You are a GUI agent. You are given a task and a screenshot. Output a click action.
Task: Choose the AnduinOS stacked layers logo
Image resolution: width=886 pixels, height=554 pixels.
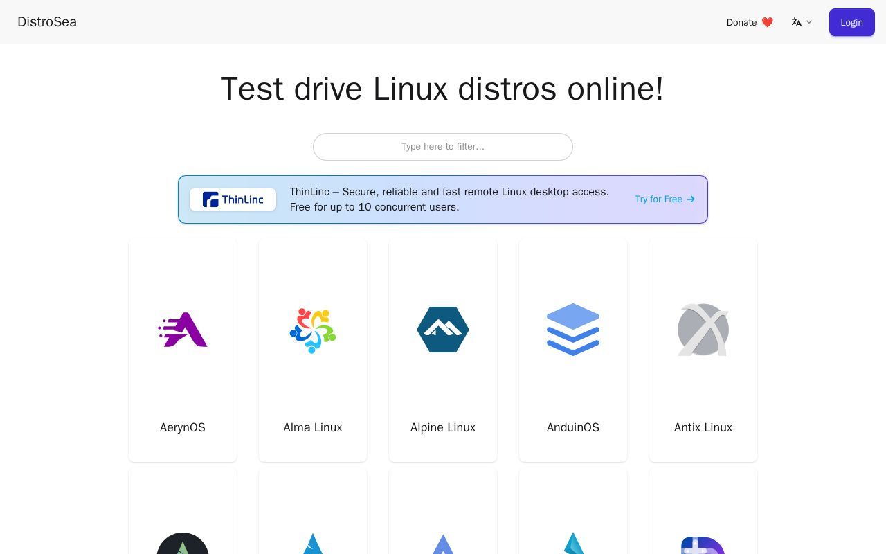pyautogui.click(x=573, y=330)
